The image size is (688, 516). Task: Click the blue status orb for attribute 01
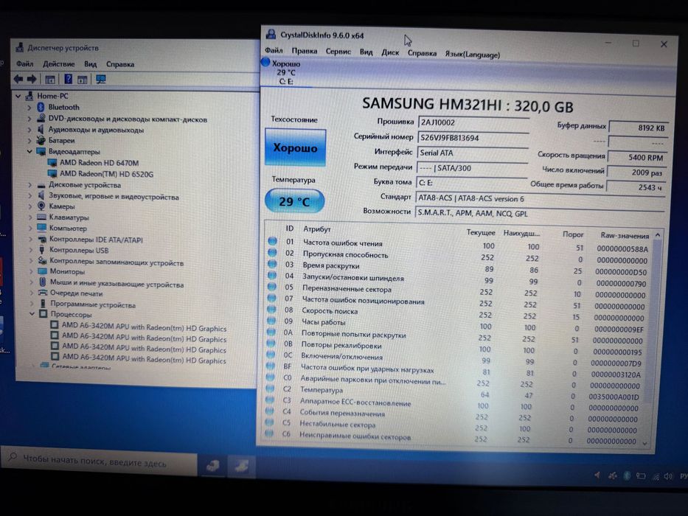[273, 241]
